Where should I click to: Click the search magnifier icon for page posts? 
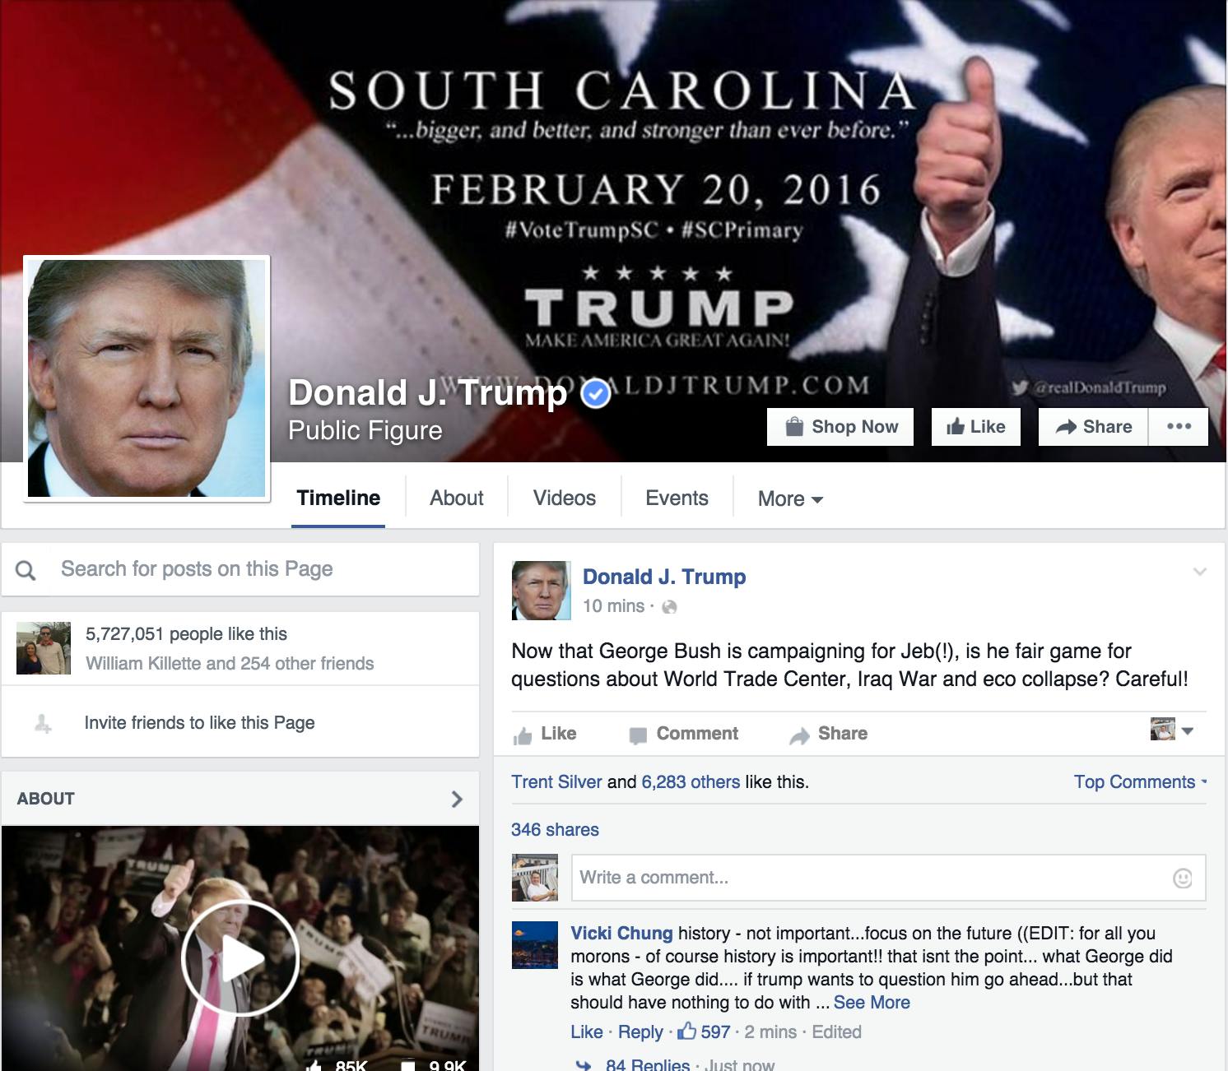tap(26, 570)
